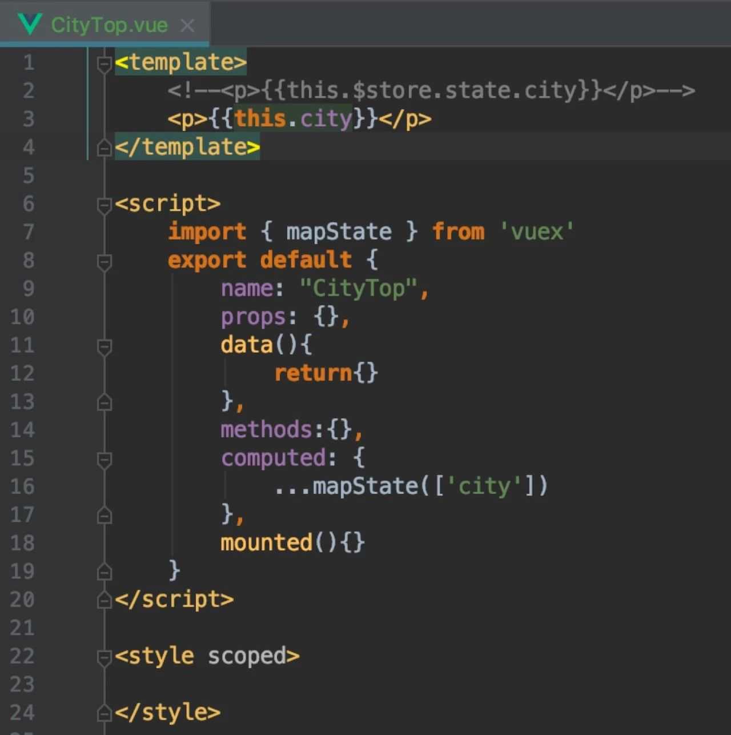Image resolution: width=731 pixels, height=735 pixels.
Task: Fold the data() closing brace at line 13
Action: pos(104,402)
